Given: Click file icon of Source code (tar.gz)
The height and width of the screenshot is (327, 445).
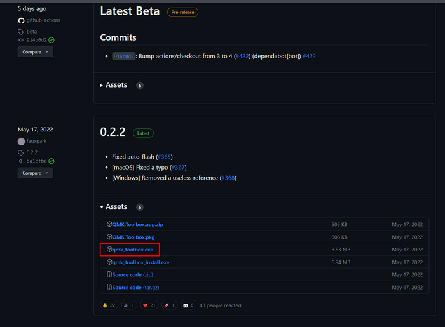Looking at the screenshot, I should coord(109,287).
